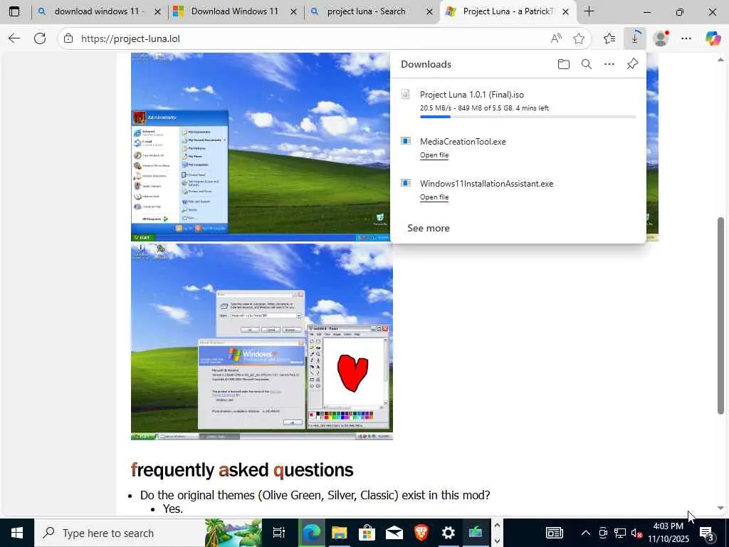Toggle the Downloads toolbar button
Viewport: 729px width, 547px height.
point(634,38)
